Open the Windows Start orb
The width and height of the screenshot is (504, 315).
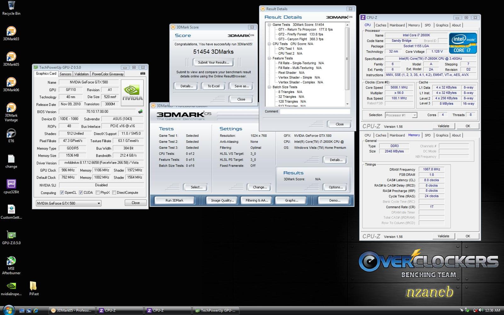coord(9,310)
